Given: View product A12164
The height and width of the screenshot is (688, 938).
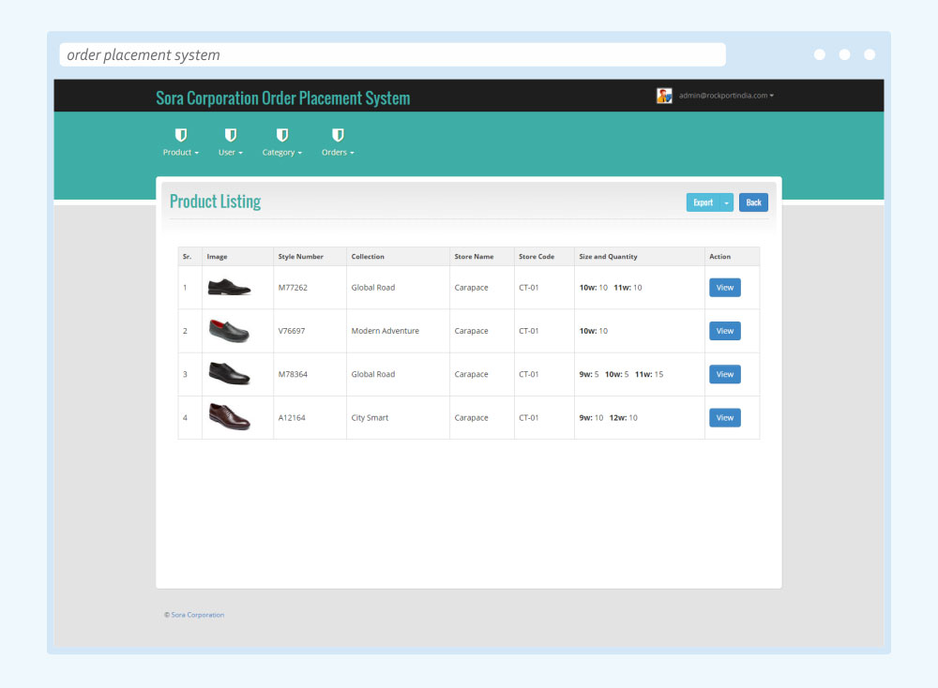Looking at the screenshot, I should pos(725,418).
